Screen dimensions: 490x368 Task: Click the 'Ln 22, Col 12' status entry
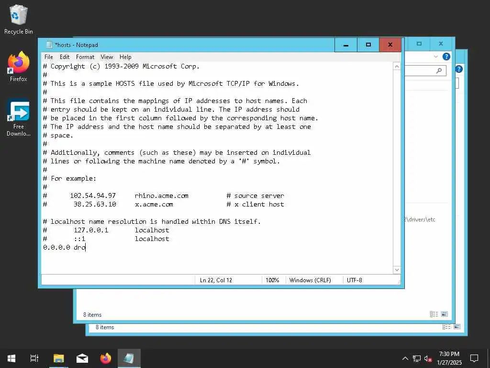(x=216, y=280)
